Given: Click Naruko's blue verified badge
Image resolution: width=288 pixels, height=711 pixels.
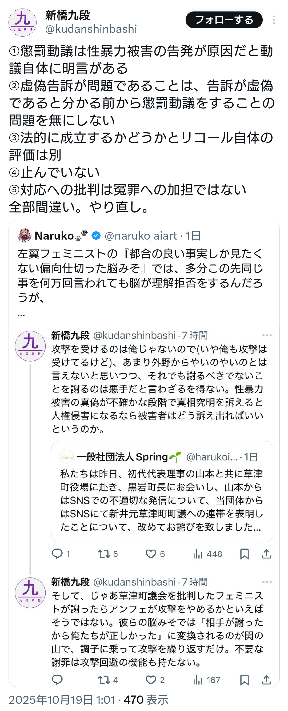Looking at the screenshot, I should pos(96,236).
